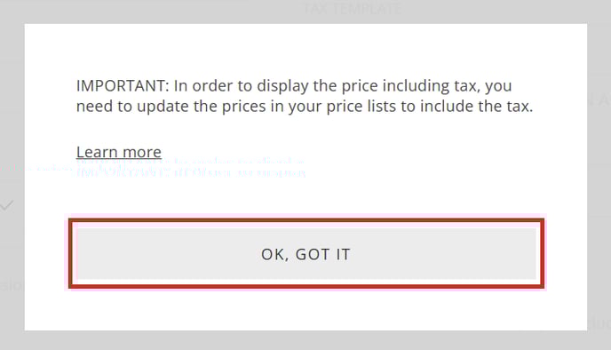
Task: Click the faded TAX TEMPLATE heading
Action: 352,9
